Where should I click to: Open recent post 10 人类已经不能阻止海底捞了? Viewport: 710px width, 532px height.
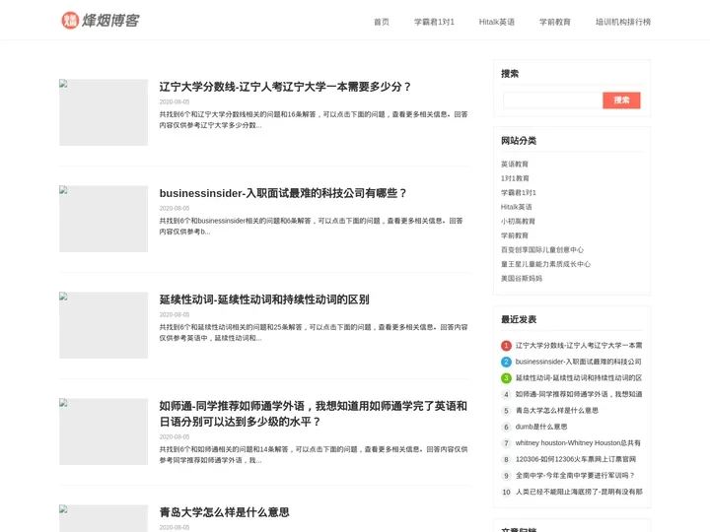[579, 492]
